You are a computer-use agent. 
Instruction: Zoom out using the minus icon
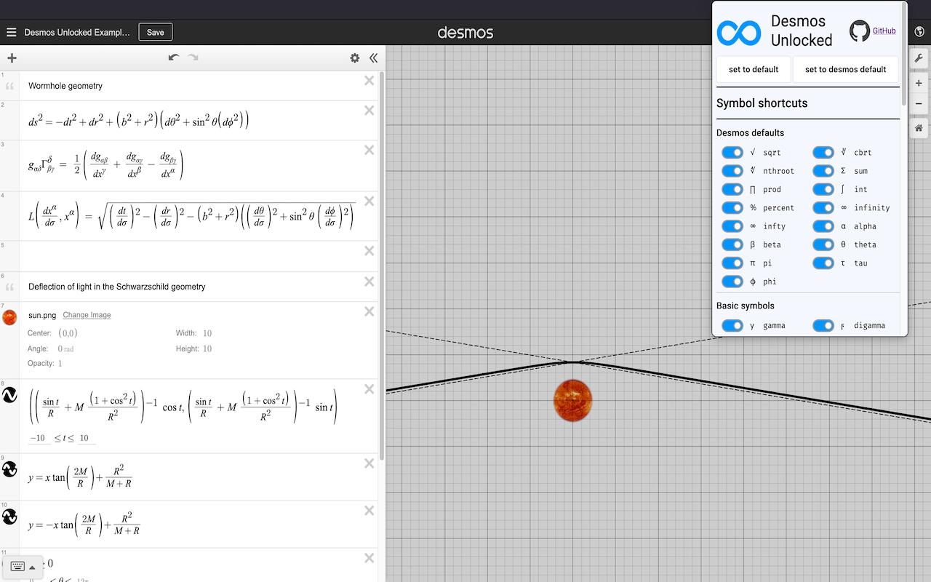(918, 104)
